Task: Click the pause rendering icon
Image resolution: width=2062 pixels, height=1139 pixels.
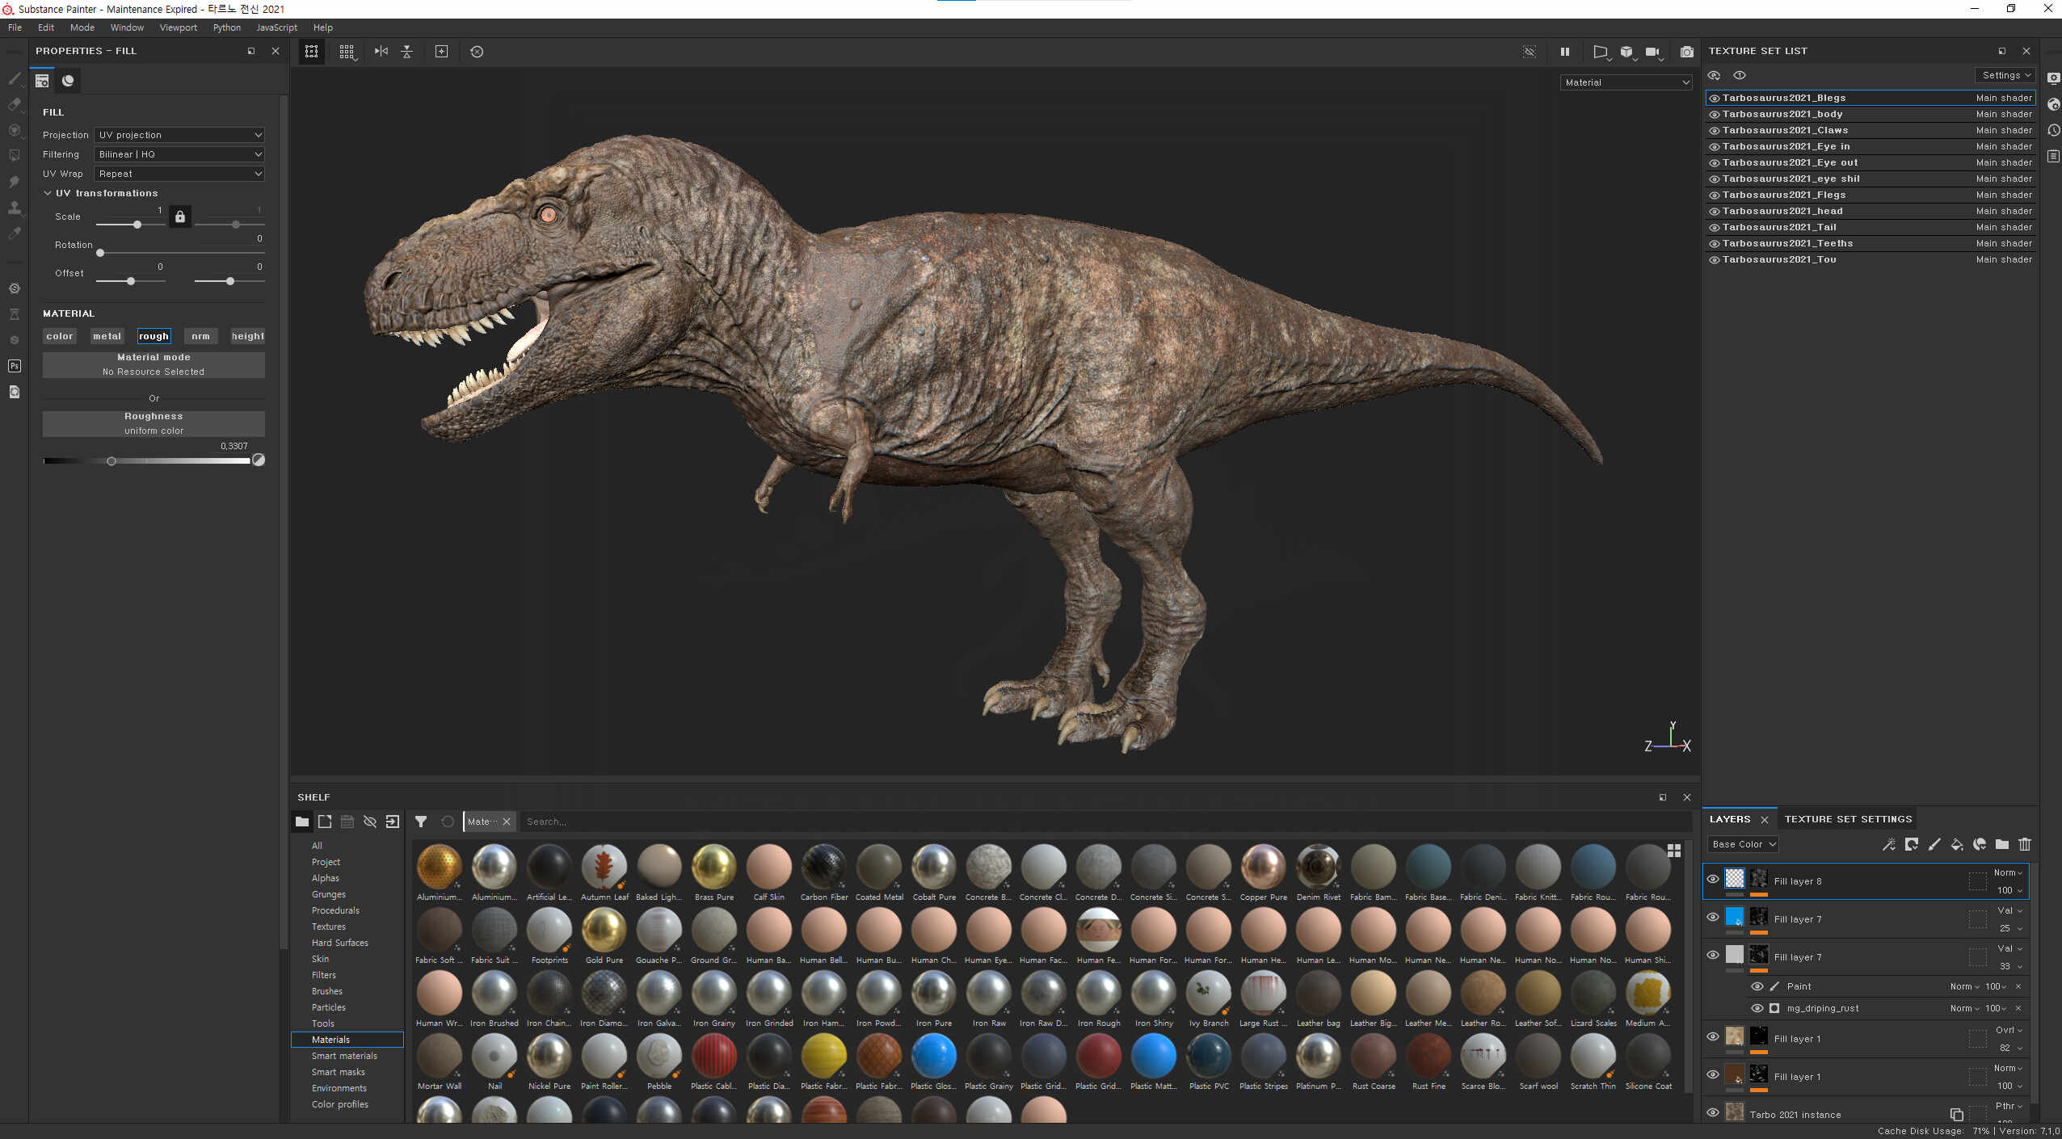Action: pos(1565,52)
